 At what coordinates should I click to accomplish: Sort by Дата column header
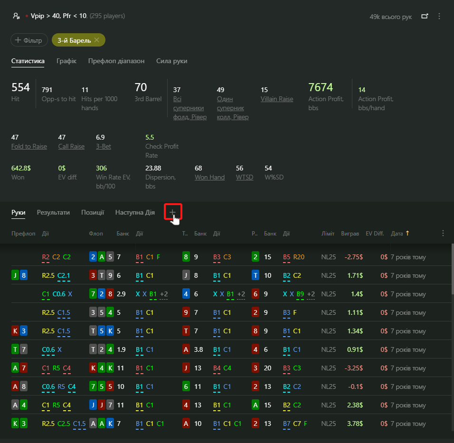pyautogui.click(x=400, y=234)
